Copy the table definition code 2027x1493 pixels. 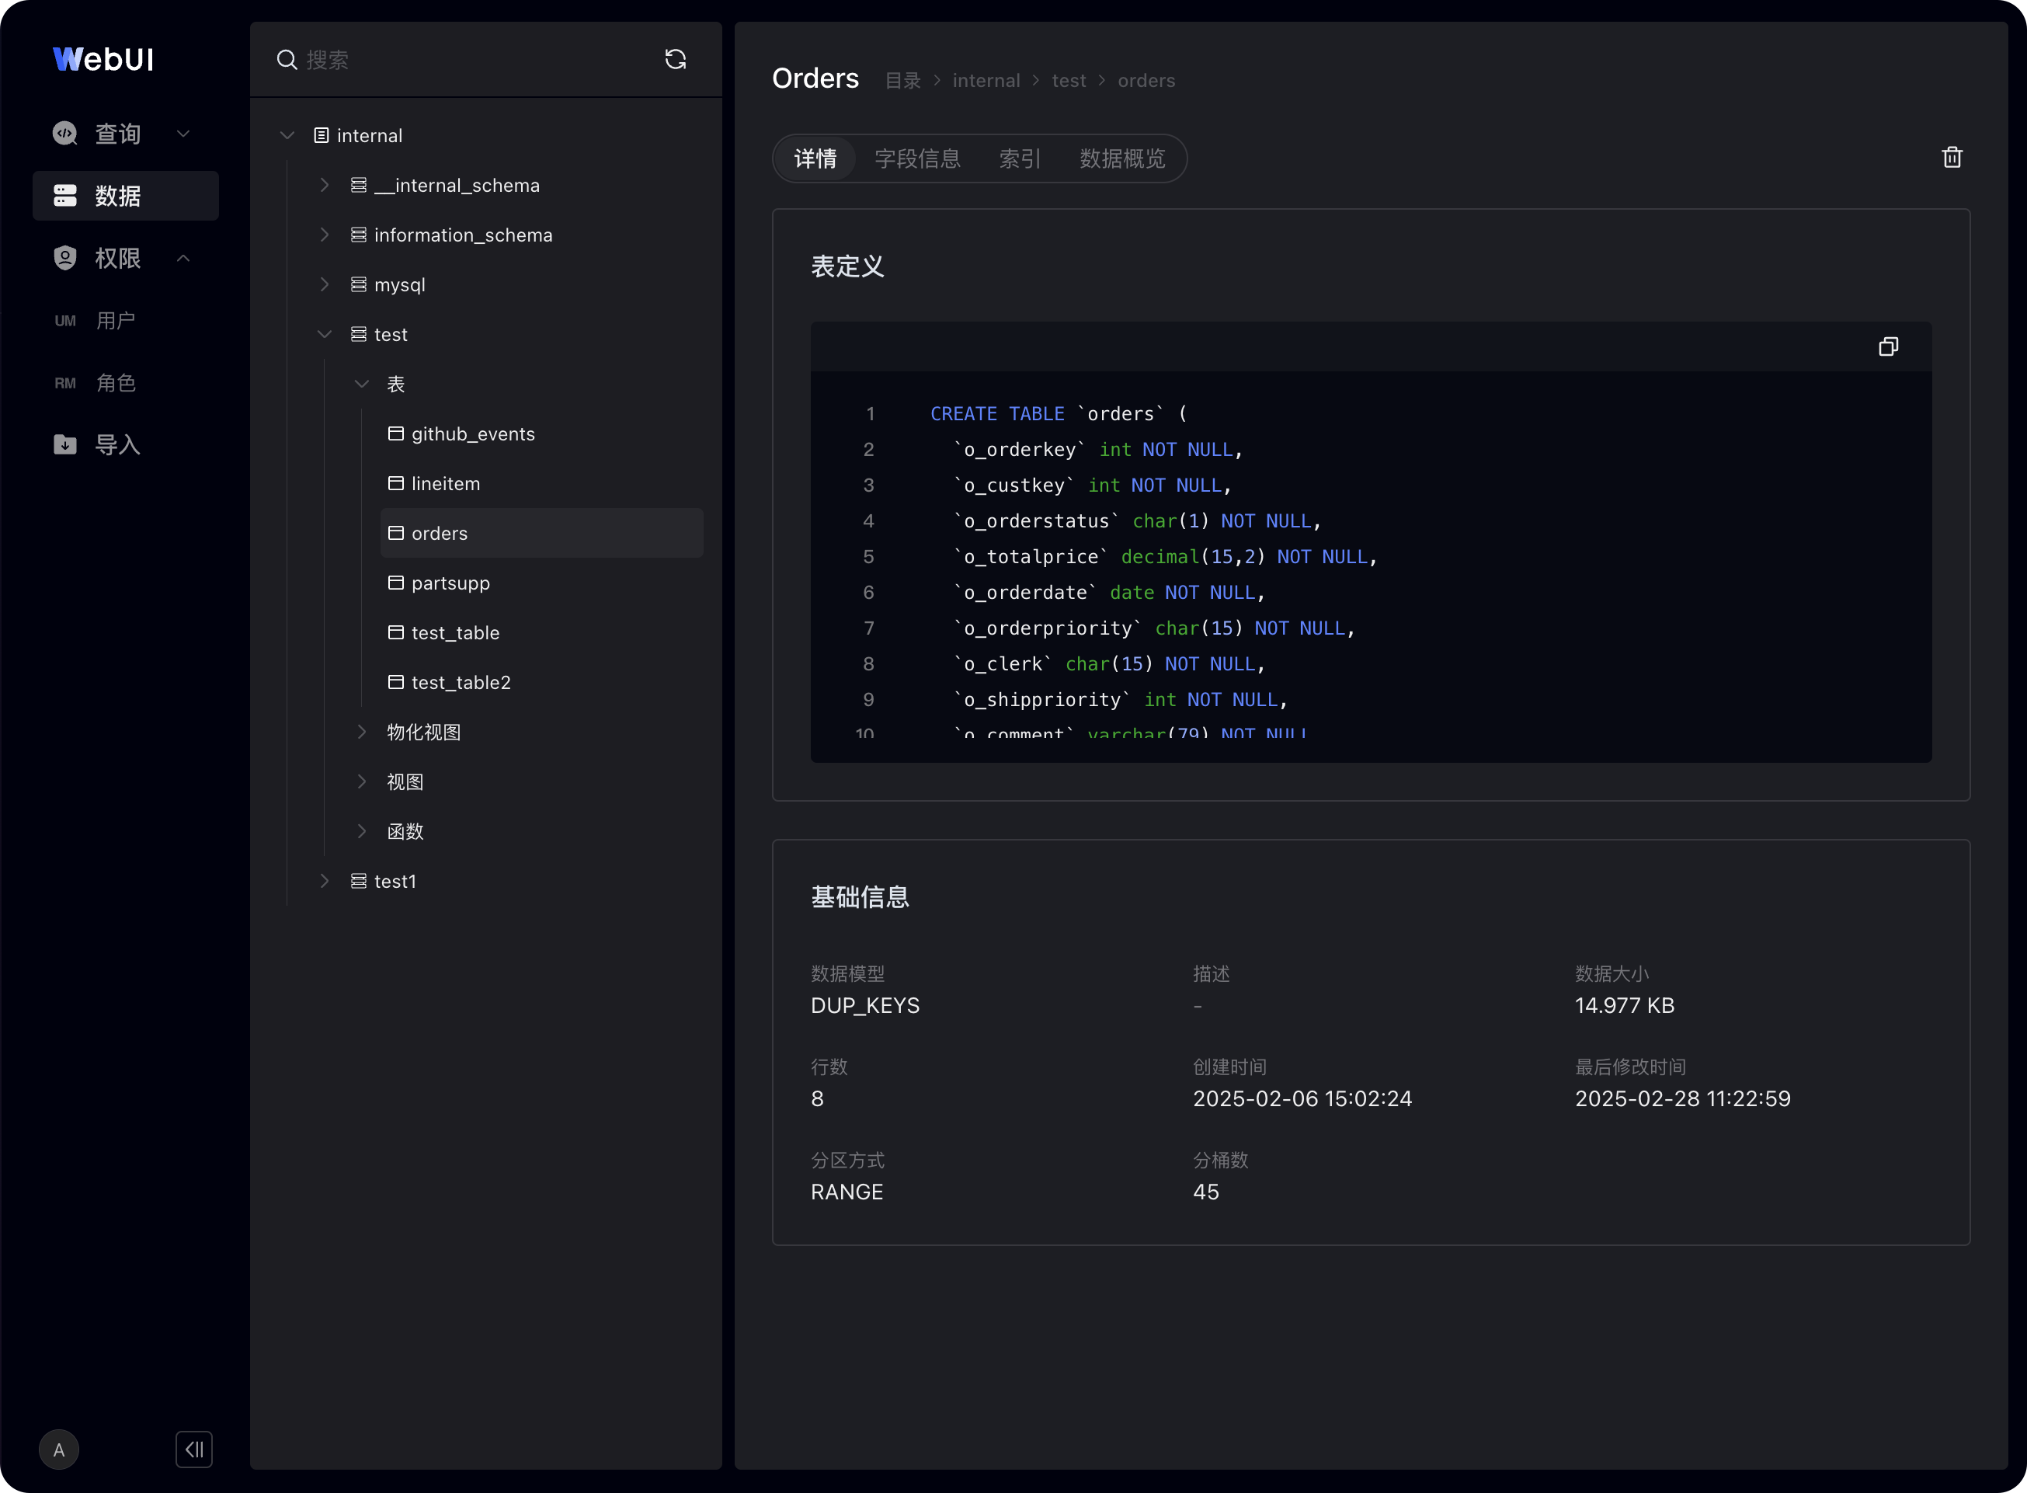(1888, 347)
